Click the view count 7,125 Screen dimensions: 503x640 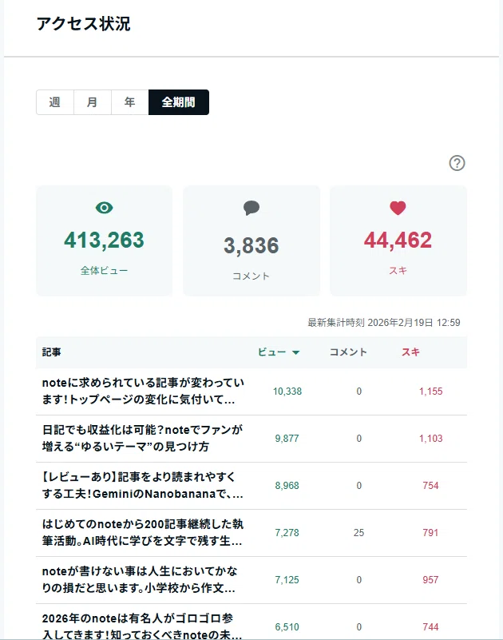point(287,579)
